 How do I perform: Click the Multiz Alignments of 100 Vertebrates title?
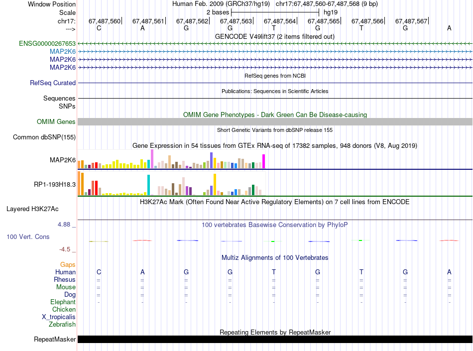pos(275,257)
